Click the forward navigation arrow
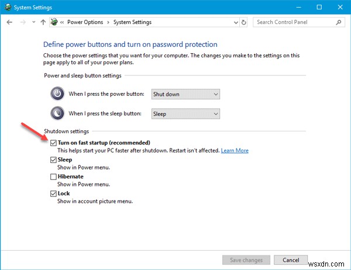Image resolution: width=351 pixels, height=270 pixels. pos(23,22)
